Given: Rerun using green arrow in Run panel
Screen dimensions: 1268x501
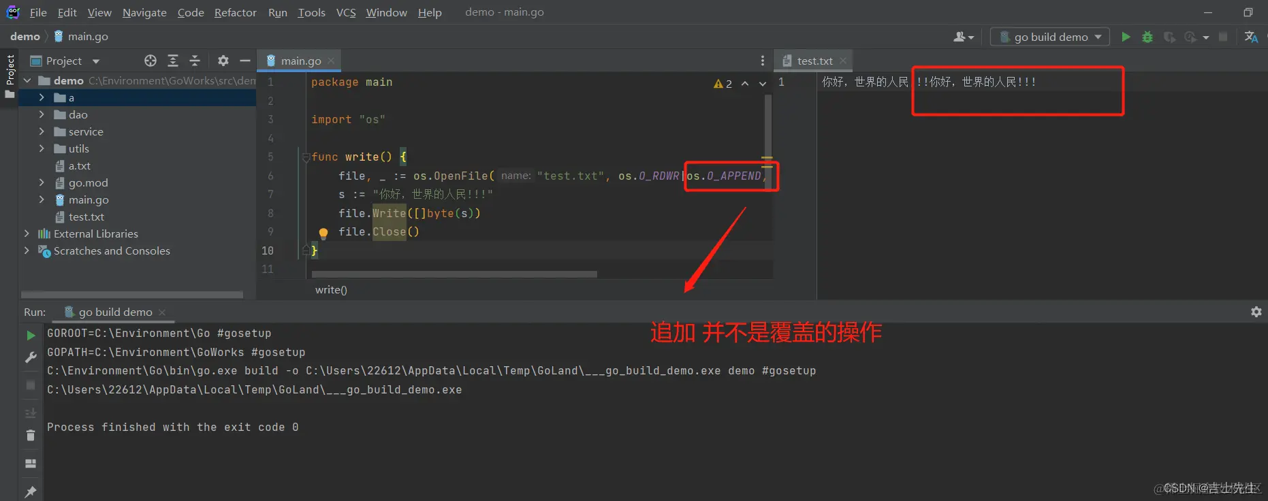Looking at the screenshot, I should pyautogui.click(x=31, y=336).
